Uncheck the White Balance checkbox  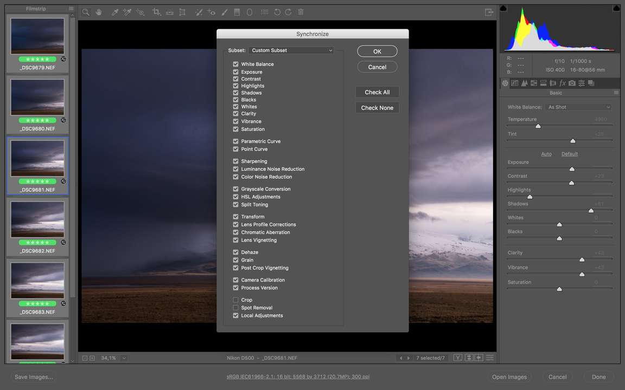click(x=236, y=64)
